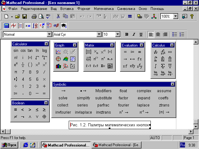The width and height of the screenshot is (199, 149).
Task: Toggle bulleted list formatting
Action: pyautogui.click(x=175, y=34)
